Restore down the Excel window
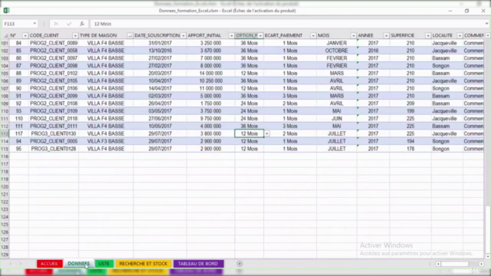 pos(467,11)
